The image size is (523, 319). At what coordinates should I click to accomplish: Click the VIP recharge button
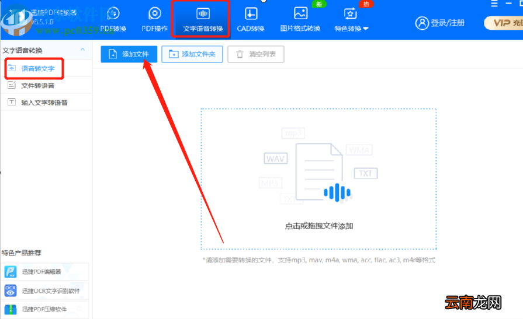click(x=504, y=23)
